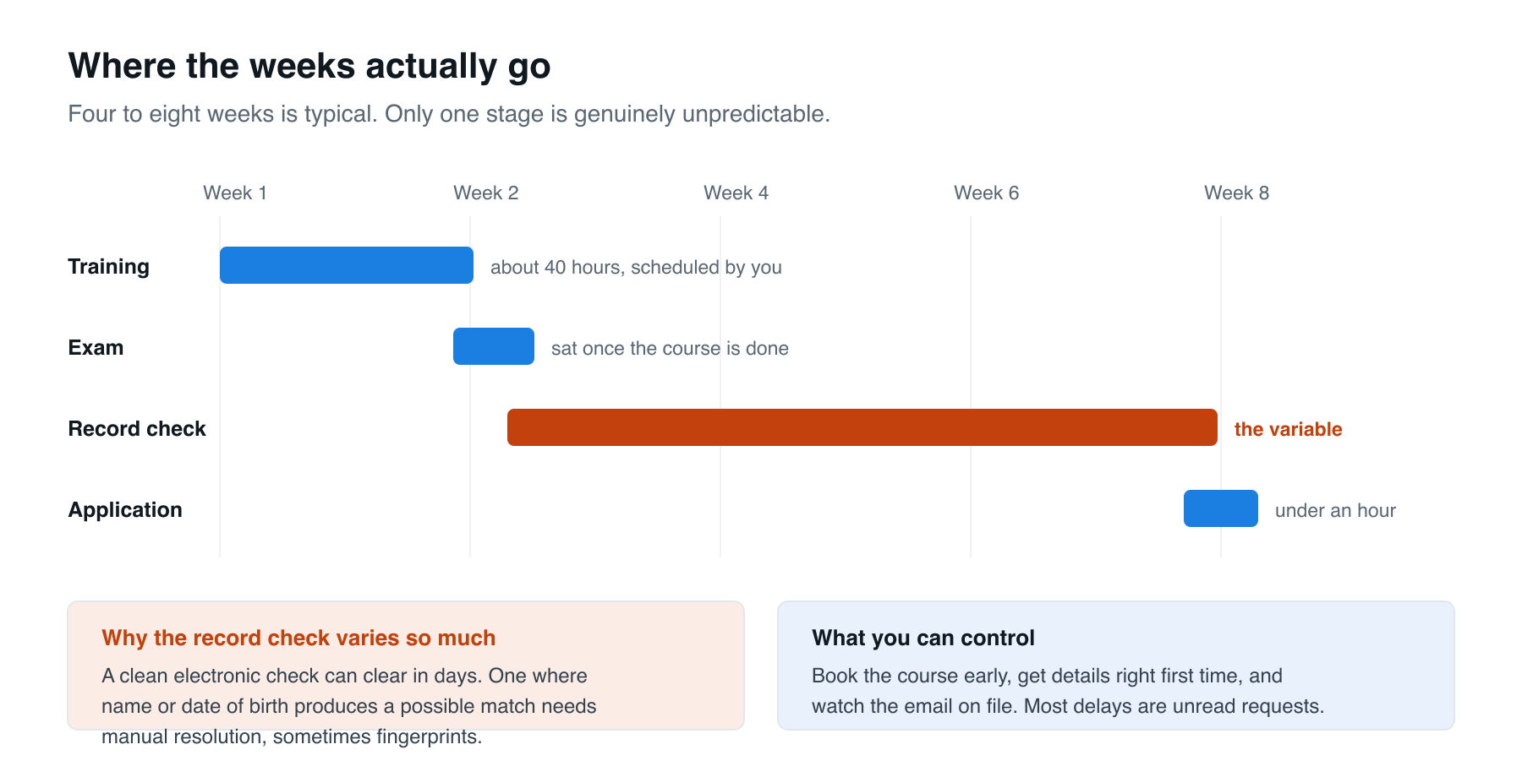Select the blue Exam bar

[x=494, y=346]
